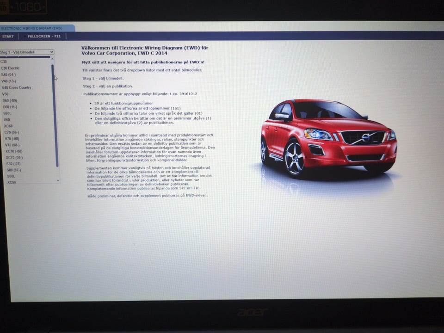Viewport: 444px width, 333px height.
Task: Activate FULLSCREEN - F11 mode
Action: click(x=44, y=36)
